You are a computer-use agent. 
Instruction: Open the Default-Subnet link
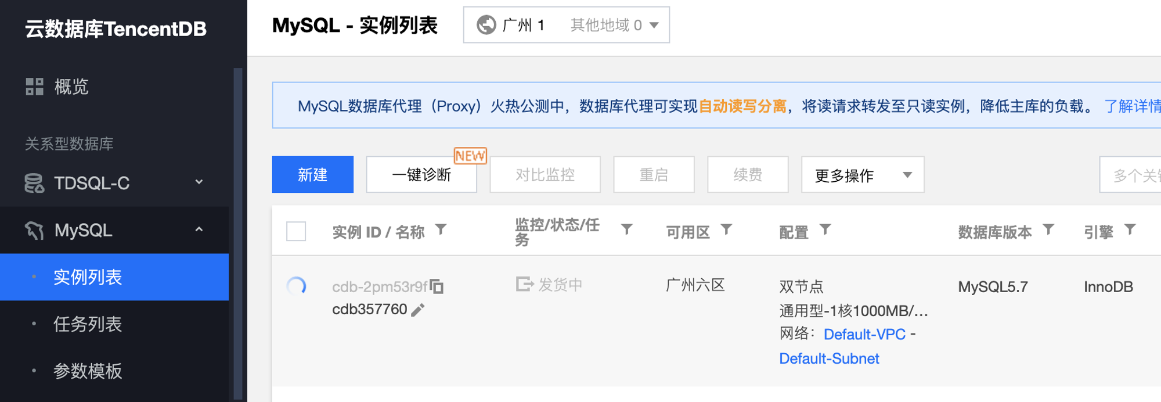coord(829,359)
